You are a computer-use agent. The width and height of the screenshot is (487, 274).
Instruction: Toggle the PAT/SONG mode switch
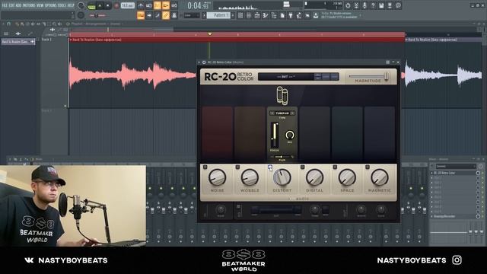pyautogui.click(x=91, y=6)
